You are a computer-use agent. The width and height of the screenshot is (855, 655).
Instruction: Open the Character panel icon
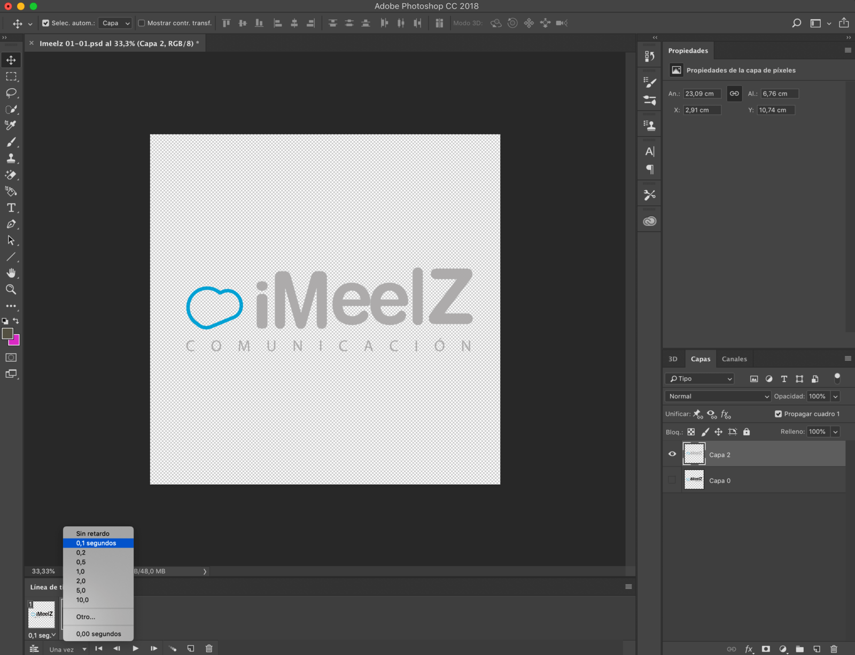pyautogui.click(x=650, y=152)
